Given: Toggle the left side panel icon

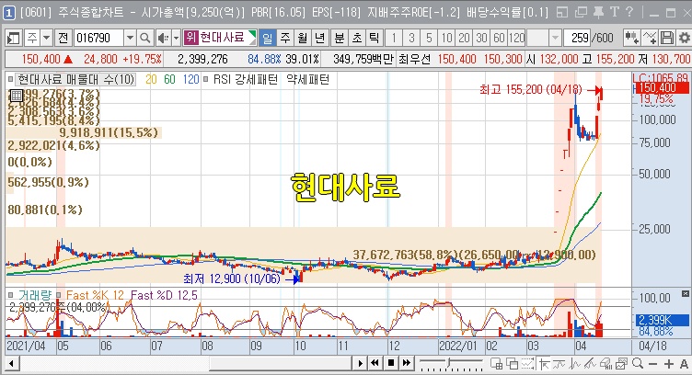Looking at the screenshot, I should coord(13,38).
